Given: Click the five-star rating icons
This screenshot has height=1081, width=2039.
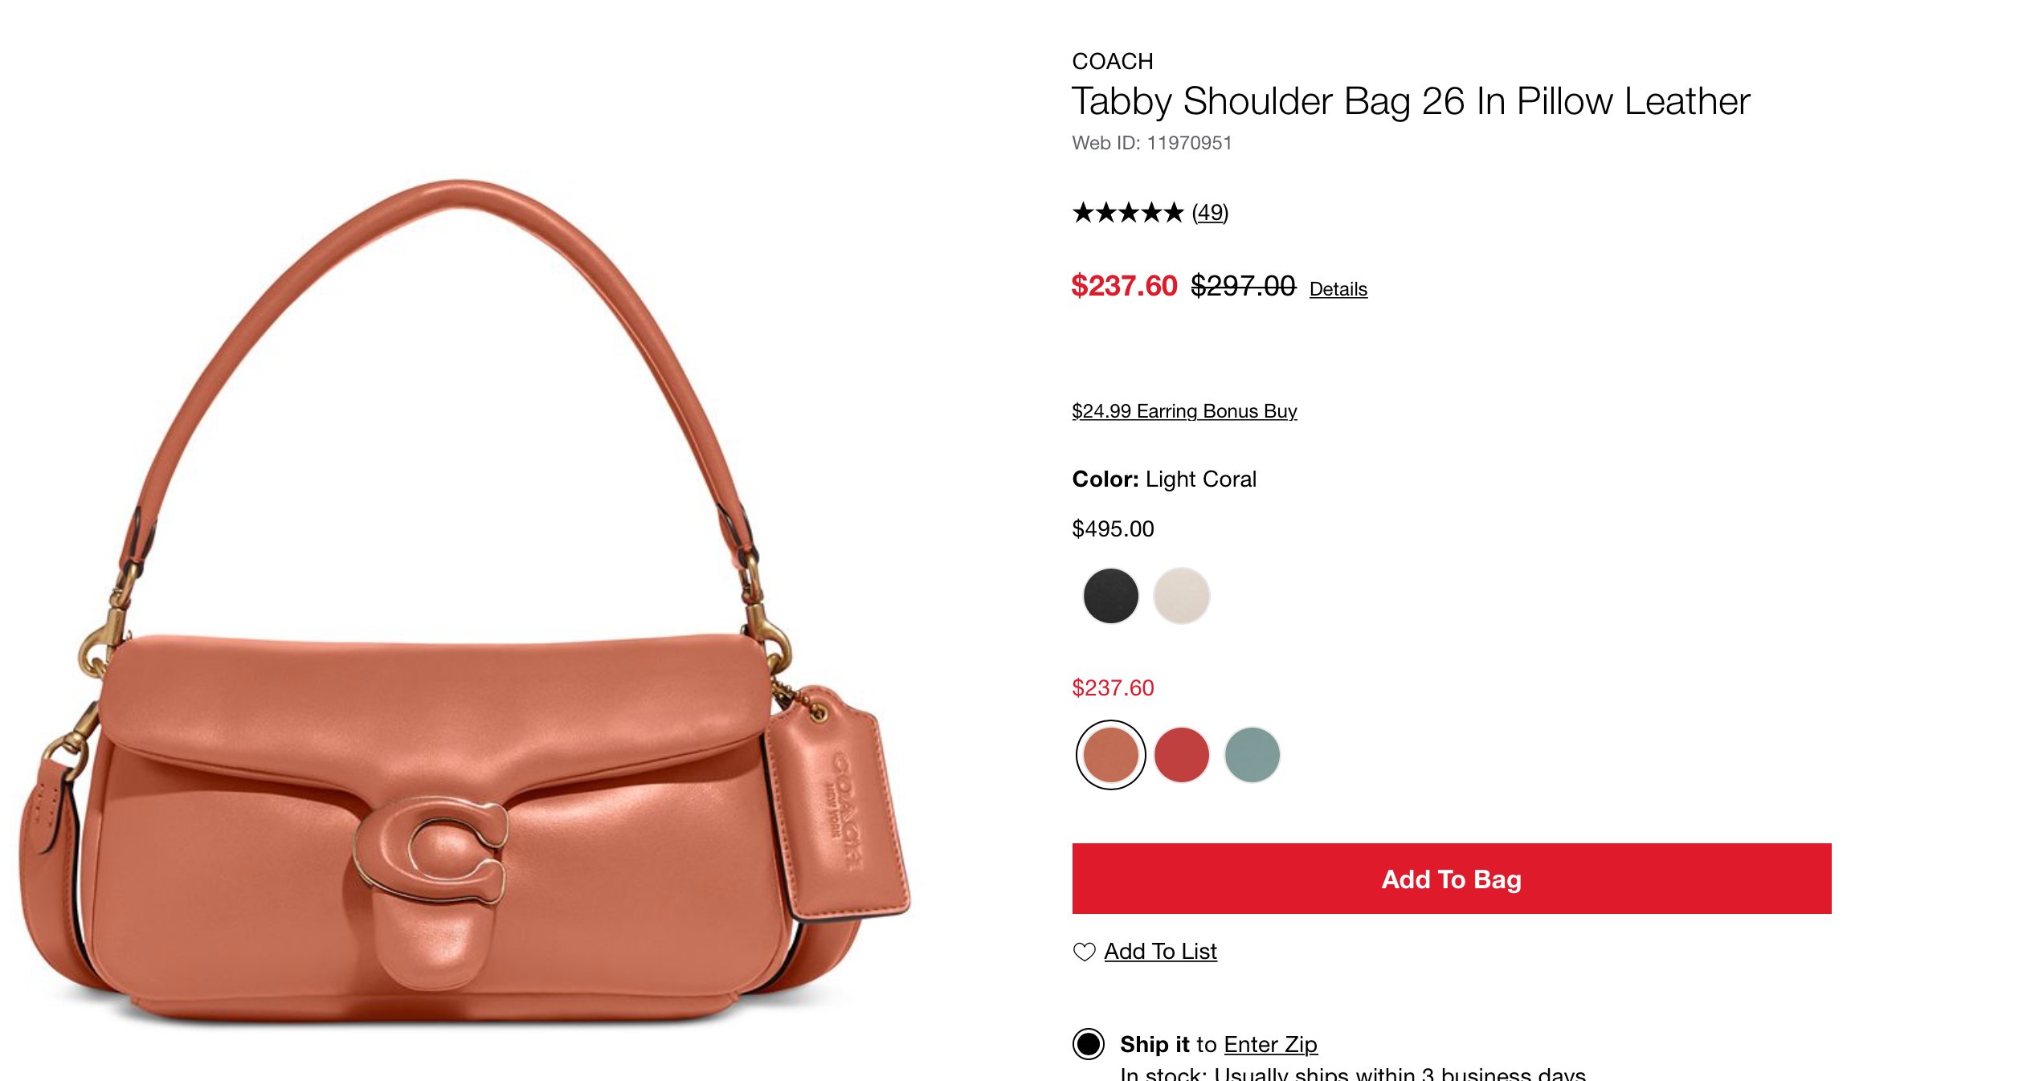Looking at the screenshot, I should [1128, 213].
